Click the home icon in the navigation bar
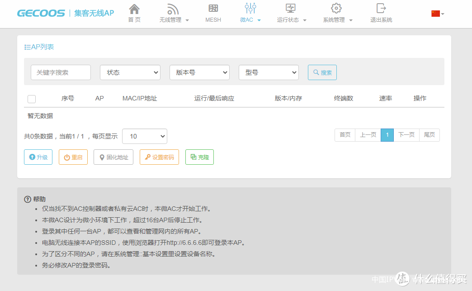The height and width of the screenshot is (291, 472). click(x=134, y=9)
